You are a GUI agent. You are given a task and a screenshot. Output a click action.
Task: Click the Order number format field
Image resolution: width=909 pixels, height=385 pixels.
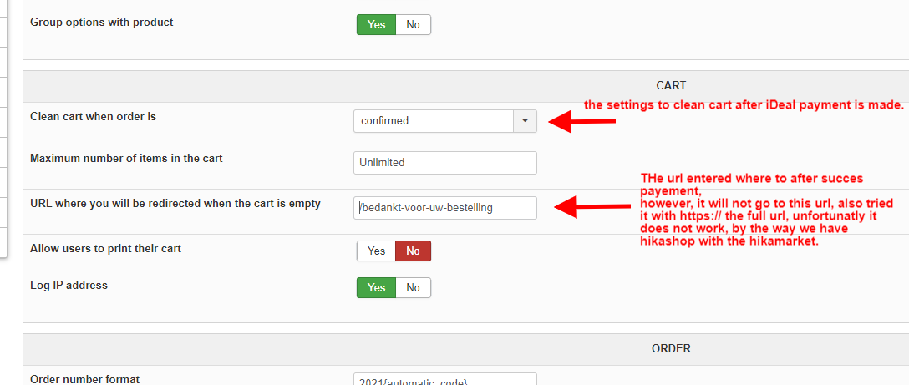tap(444, 380)
